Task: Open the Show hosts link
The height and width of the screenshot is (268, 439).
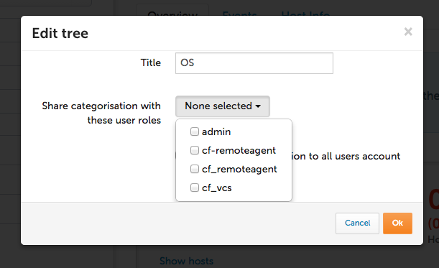Action: [187, 261]
